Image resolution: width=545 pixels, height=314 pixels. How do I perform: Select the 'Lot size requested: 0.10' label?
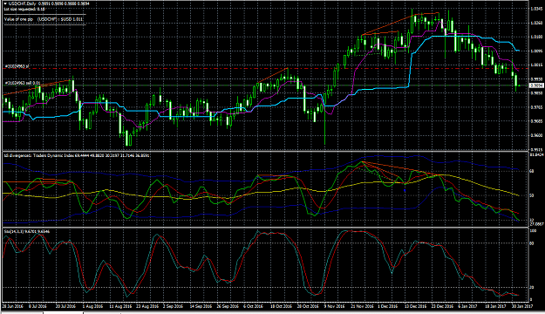tap(24, 9)
